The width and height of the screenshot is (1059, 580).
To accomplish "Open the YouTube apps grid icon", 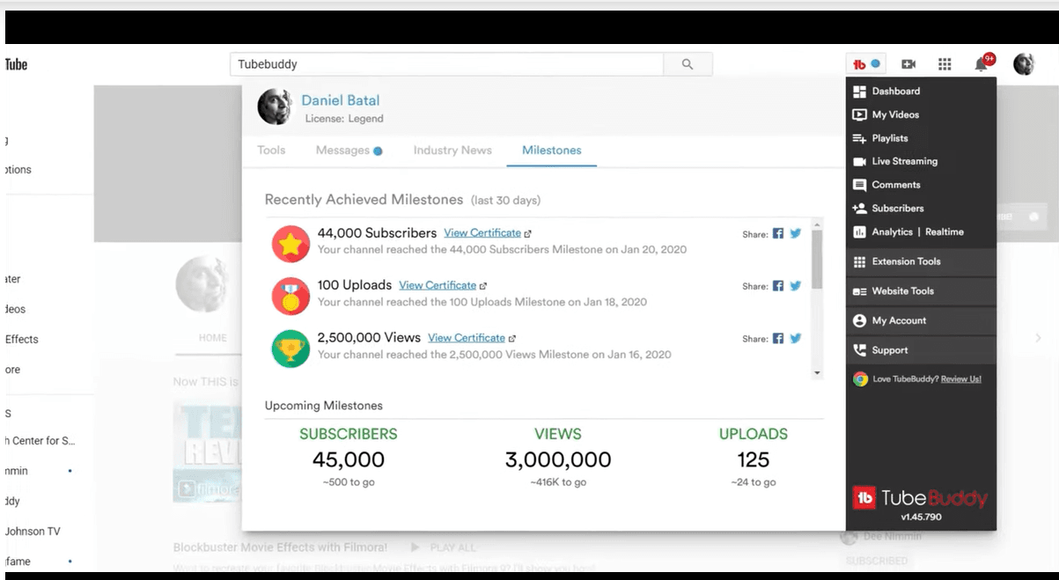I will [945, 64].
